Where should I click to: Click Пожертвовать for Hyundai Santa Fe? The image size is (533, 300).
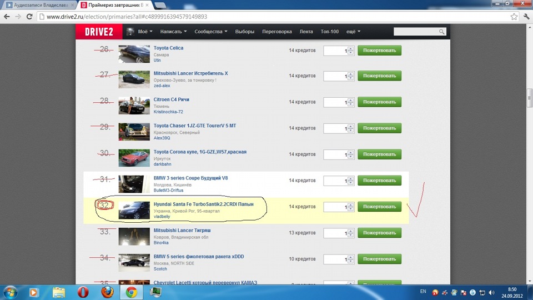[379, 207]
